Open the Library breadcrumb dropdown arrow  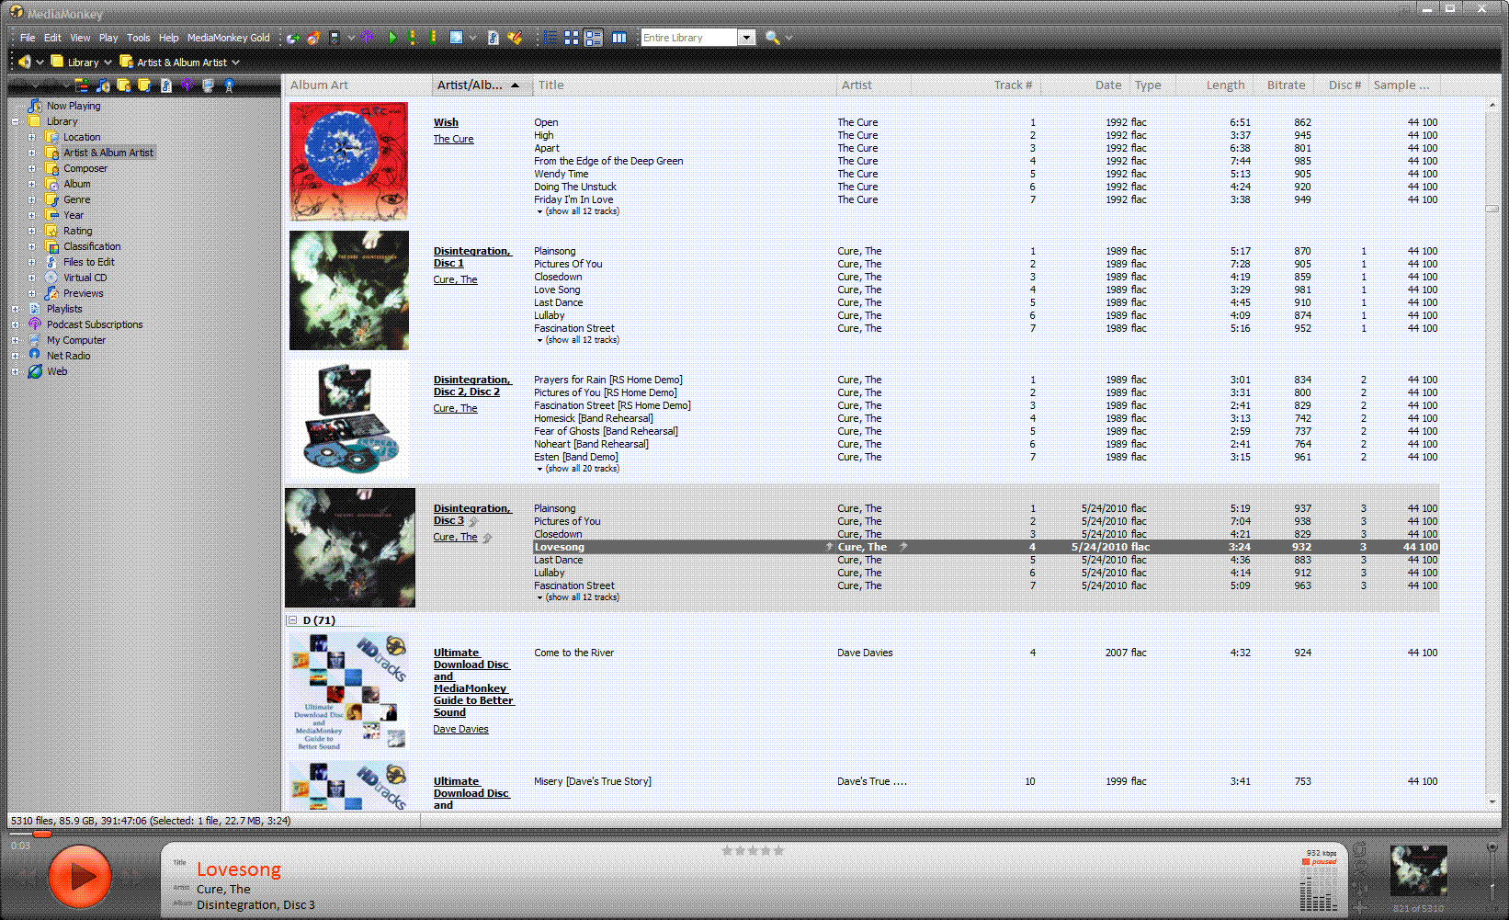108,62
